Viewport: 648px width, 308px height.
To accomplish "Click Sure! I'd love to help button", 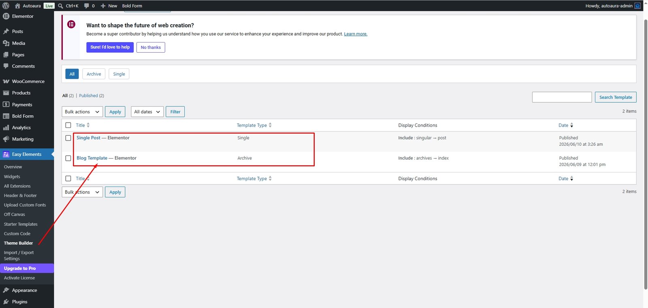I will click(110, 47).
